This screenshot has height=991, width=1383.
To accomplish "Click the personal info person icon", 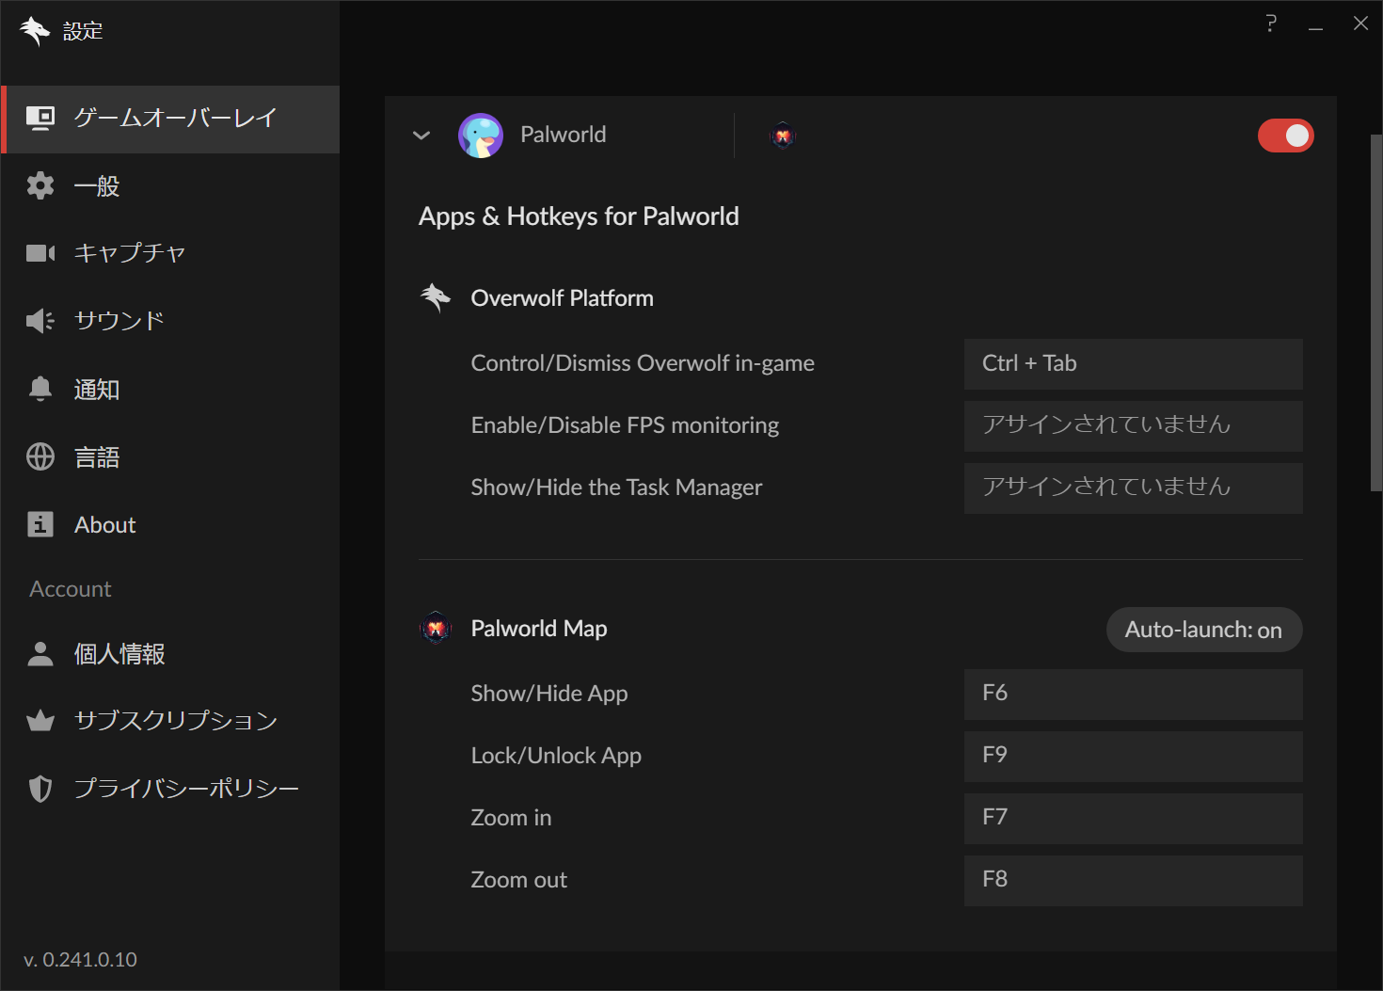I will coord(40,654).
